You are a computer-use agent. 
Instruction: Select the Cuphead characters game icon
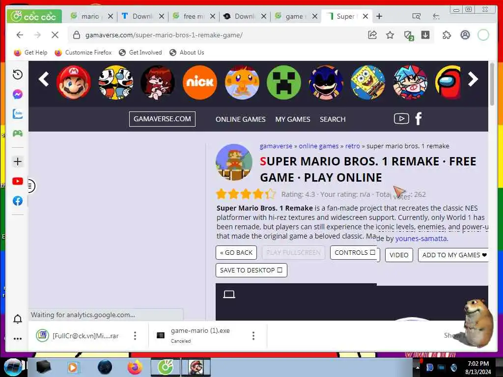click(x=115, y=82)
